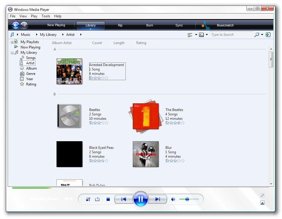Open dropdown arrow after Music breadcrumb
The height and width of the screenshot is (219, 282).
pos(37,34)
